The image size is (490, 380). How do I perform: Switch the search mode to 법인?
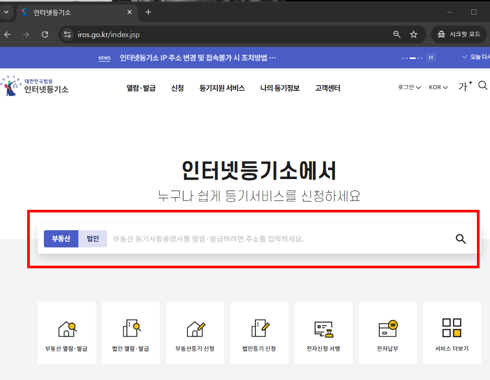click(x=92, y=239)
